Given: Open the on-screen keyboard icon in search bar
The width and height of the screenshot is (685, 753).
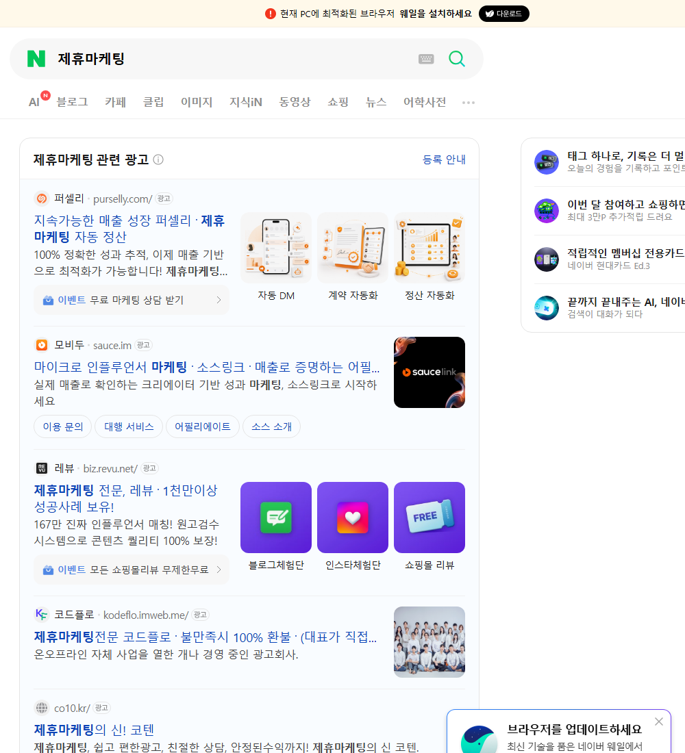Looking at the screenshot, I should [426, 59].
